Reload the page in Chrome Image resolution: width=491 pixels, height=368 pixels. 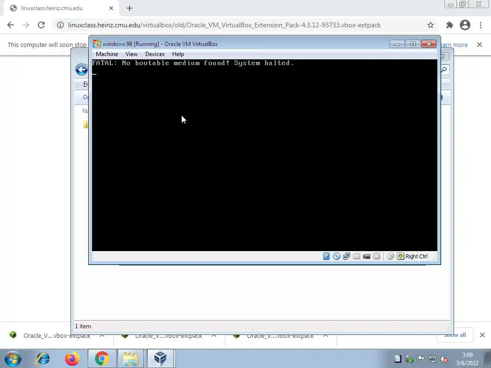point(41,25)
